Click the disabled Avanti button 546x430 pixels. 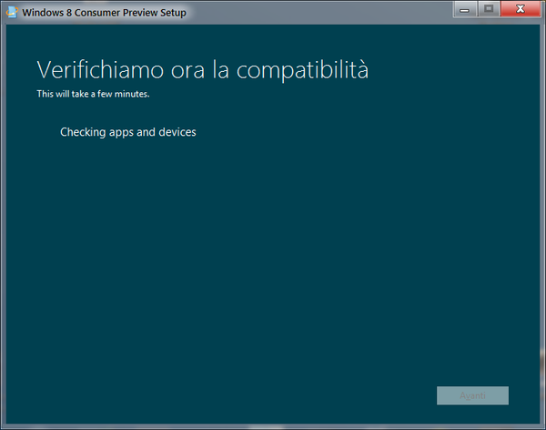472,395
